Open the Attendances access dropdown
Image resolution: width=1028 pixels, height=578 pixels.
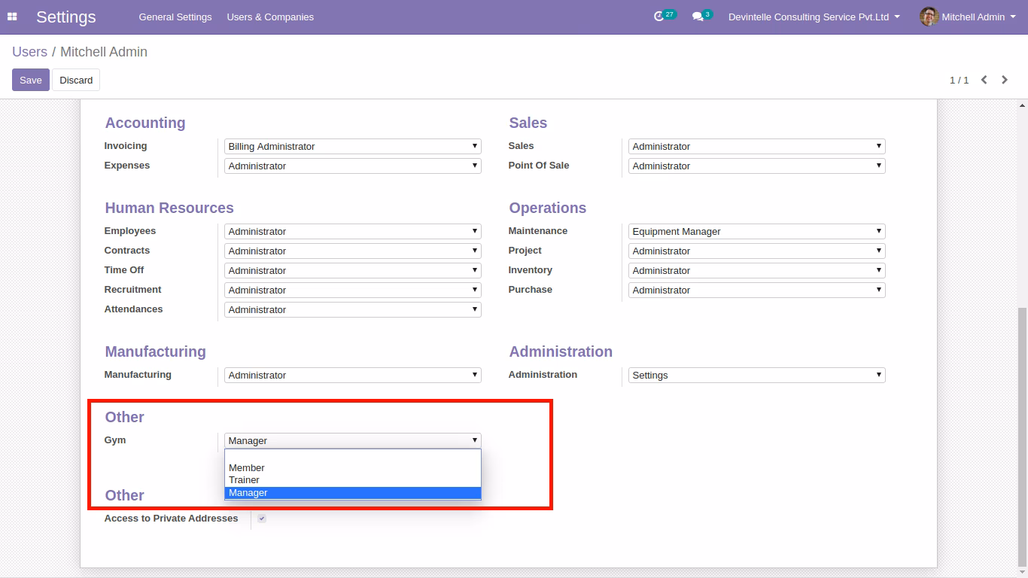click(353, 309)
